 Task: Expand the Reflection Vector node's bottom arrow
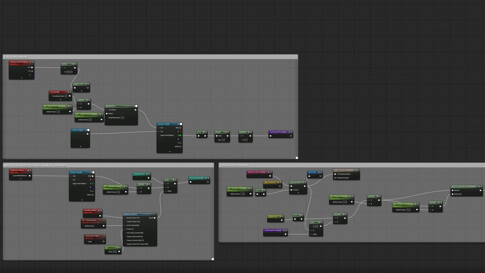[21, 179]
